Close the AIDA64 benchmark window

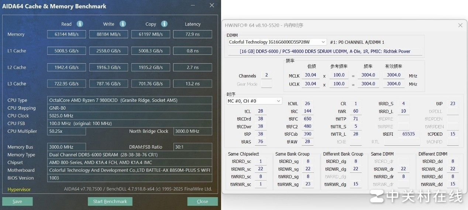coord(211,6)
